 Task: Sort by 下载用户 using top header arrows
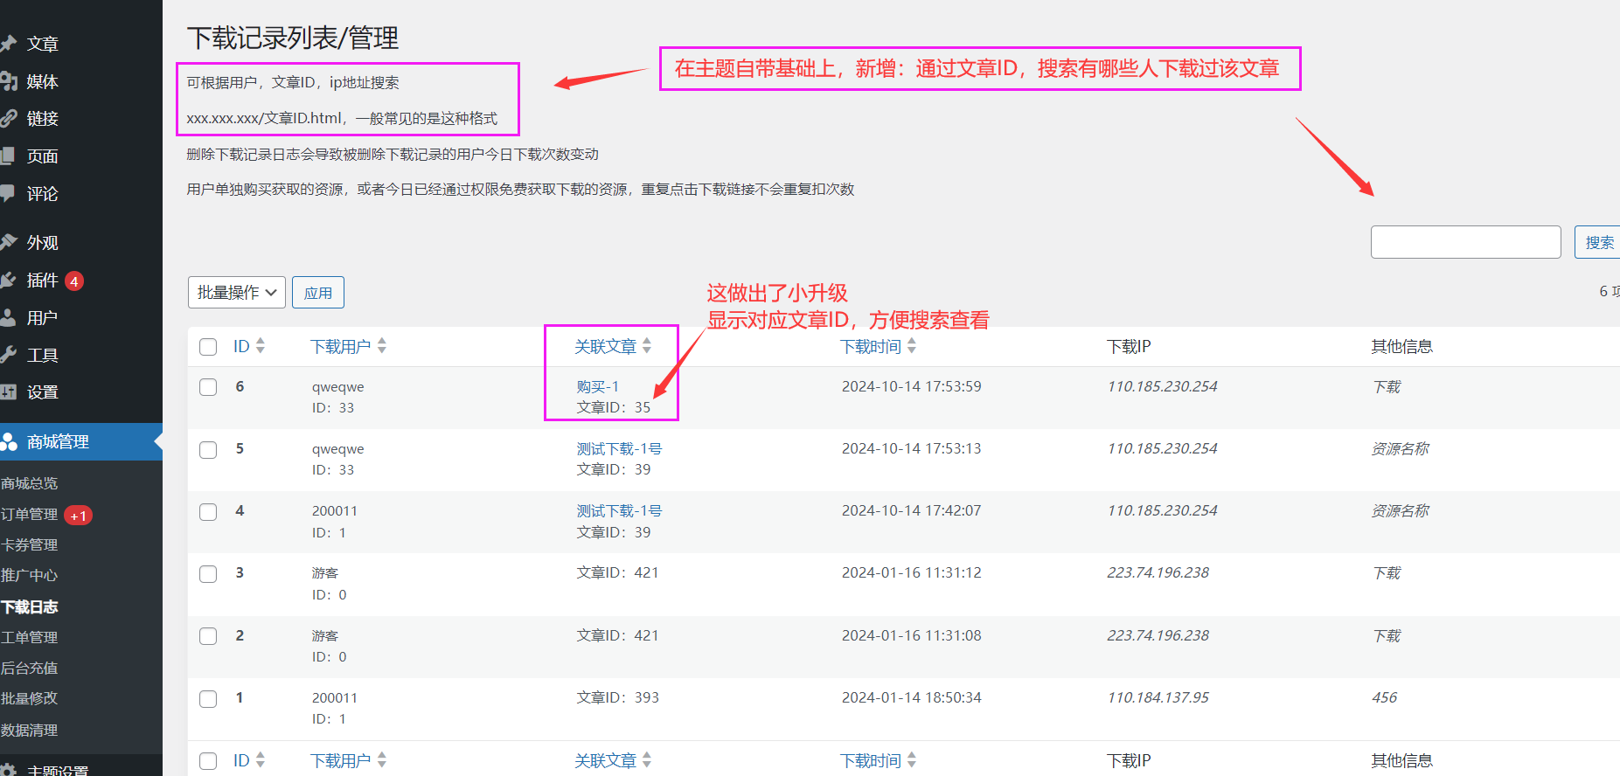[382, 346]
